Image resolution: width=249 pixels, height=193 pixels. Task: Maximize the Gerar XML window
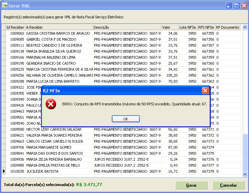click(x=236, y=6)
